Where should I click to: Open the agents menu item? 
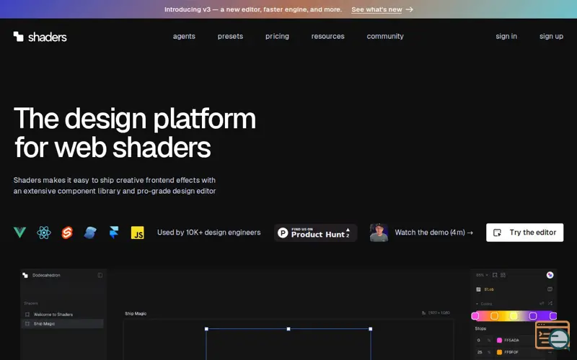[x=184, y=37]
